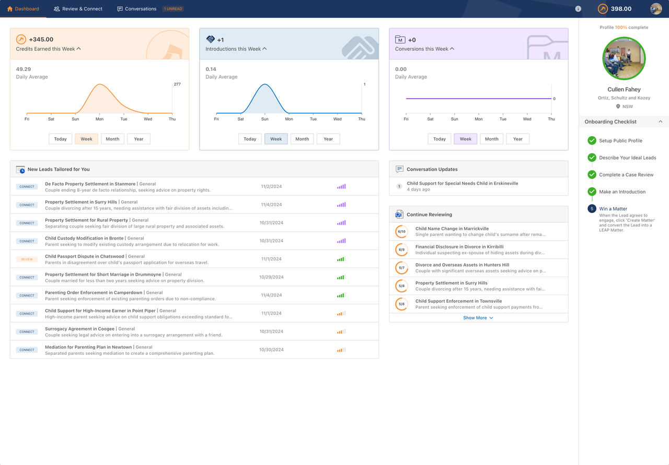Viewport: 669px width, 465px height.
Task: Select the Week view for Credits Earned chart
Action: 86,138
